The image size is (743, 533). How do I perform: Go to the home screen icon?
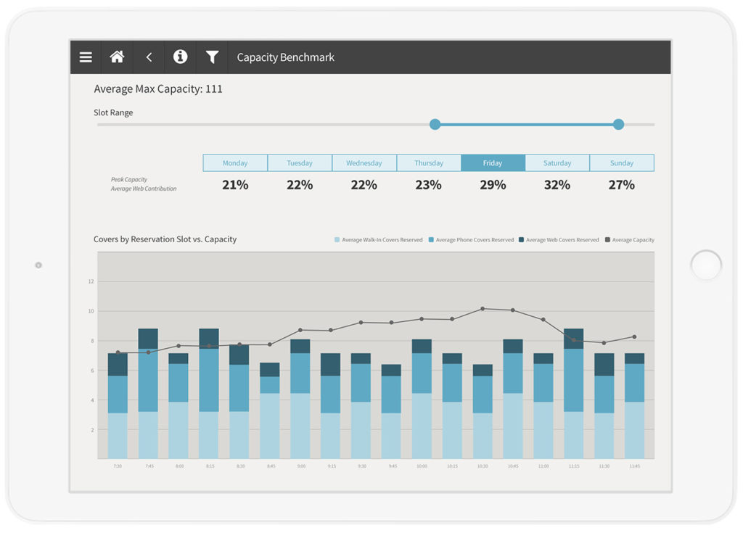[117, 57]
